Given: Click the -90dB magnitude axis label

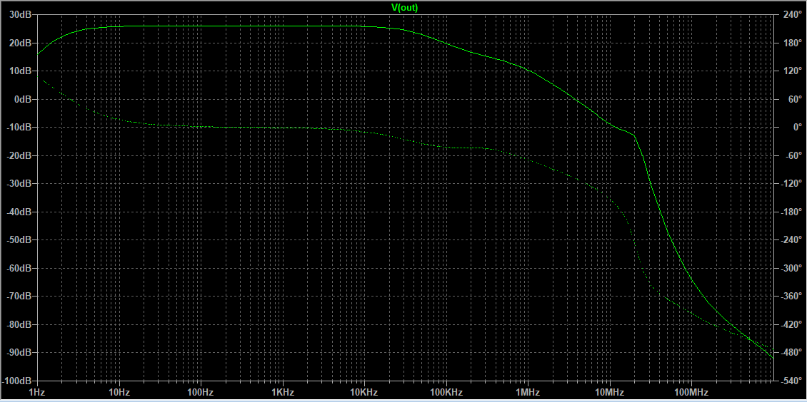Looking at the screenshot, I should click(19, 353).
